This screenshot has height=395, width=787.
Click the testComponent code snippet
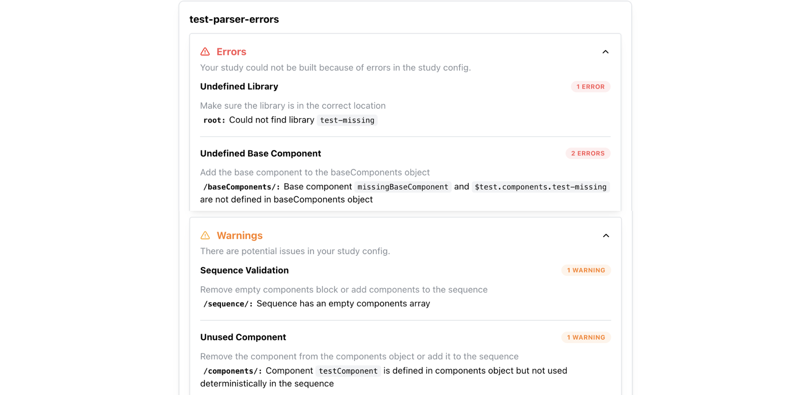(348, 371)
